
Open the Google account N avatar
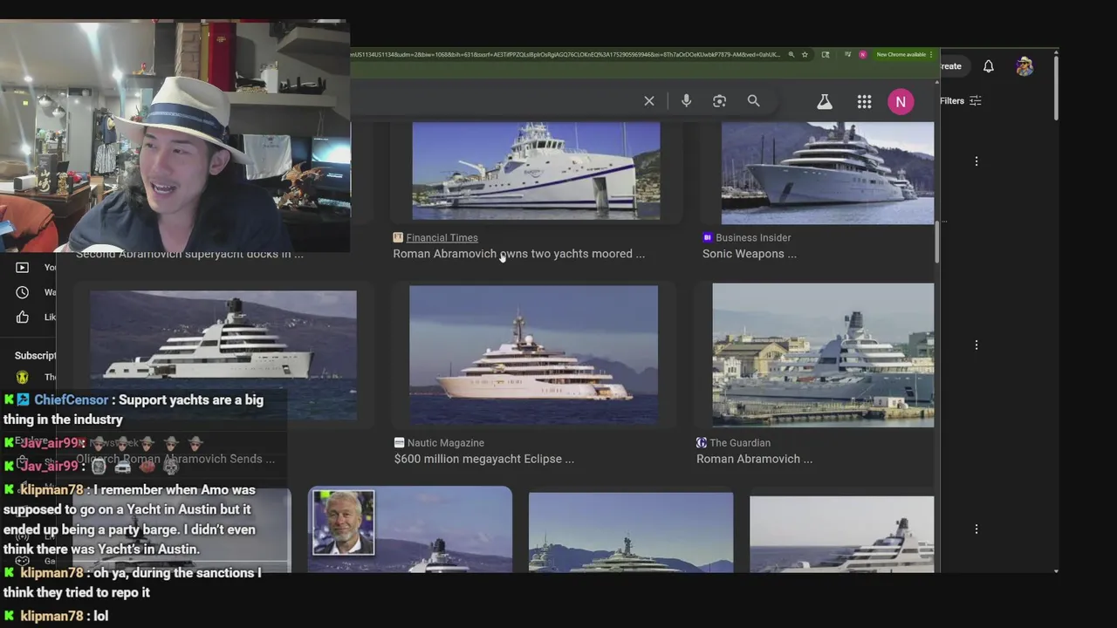(901, 101)
